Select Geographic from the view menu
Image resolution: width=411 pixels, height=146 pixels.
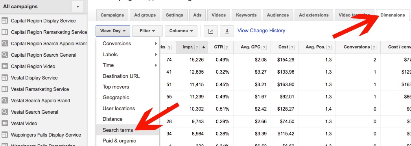(x=128, y=98)
